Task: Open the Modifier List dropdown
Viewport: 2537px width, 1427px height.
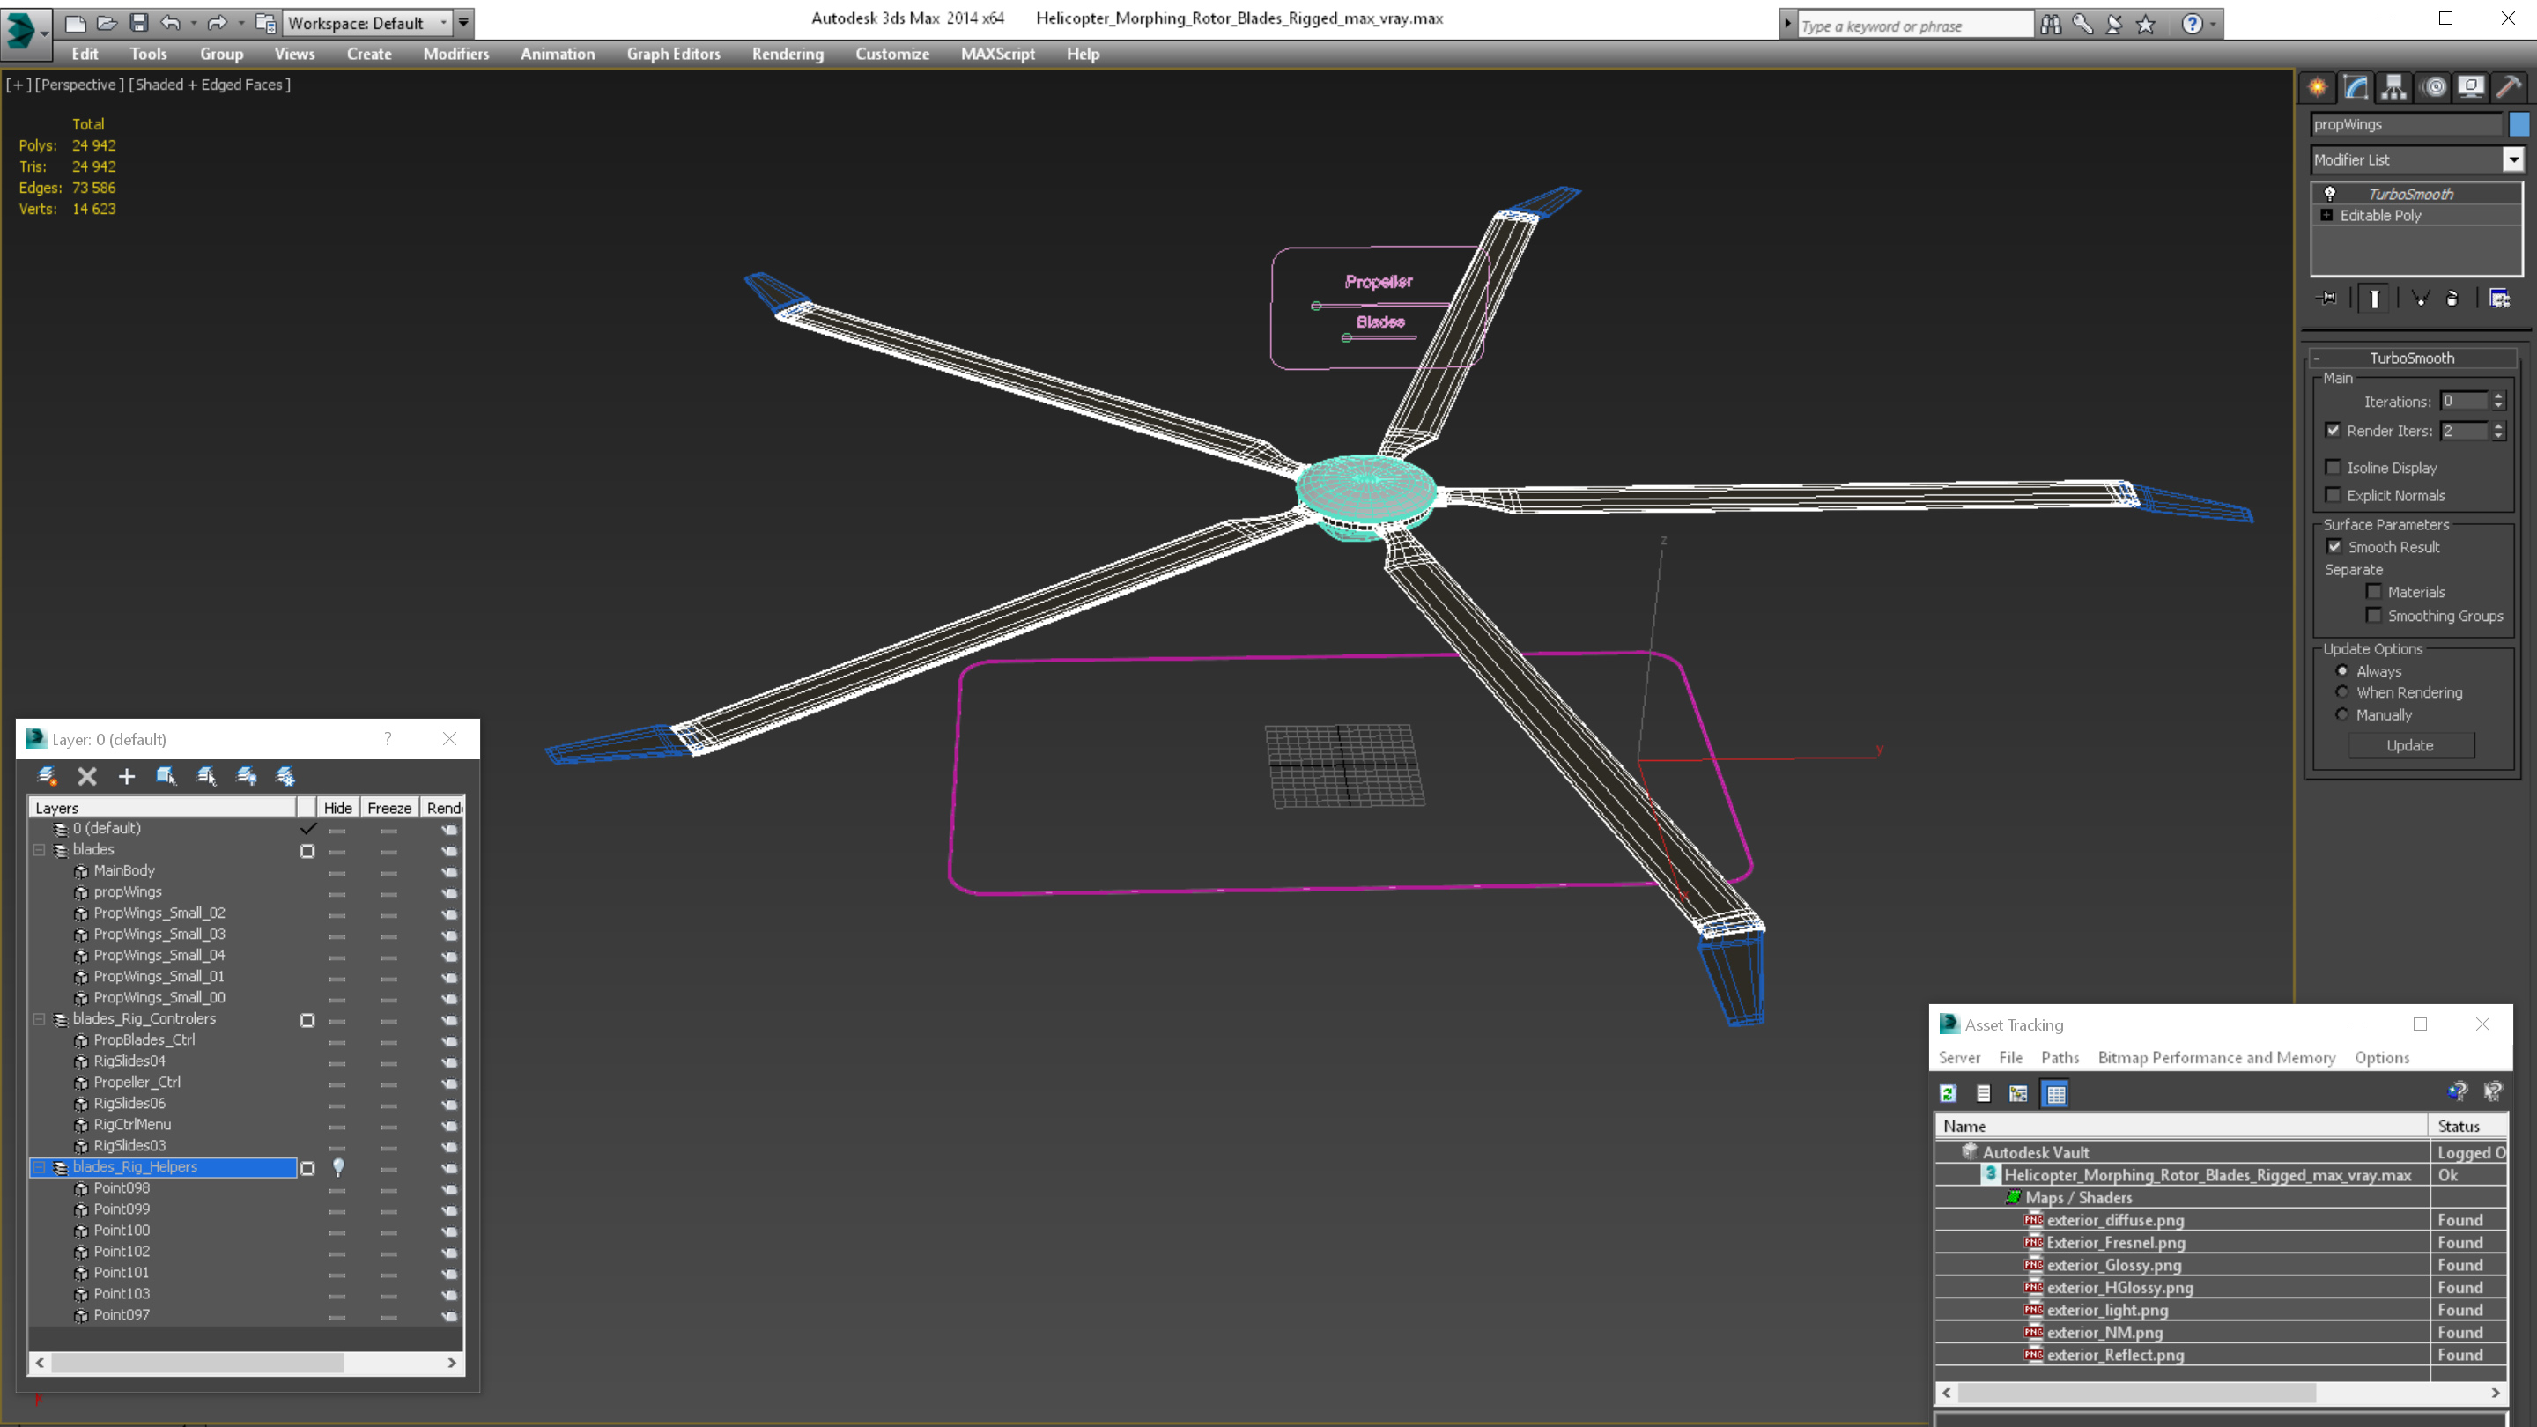Action: [x=2513, y=159]
